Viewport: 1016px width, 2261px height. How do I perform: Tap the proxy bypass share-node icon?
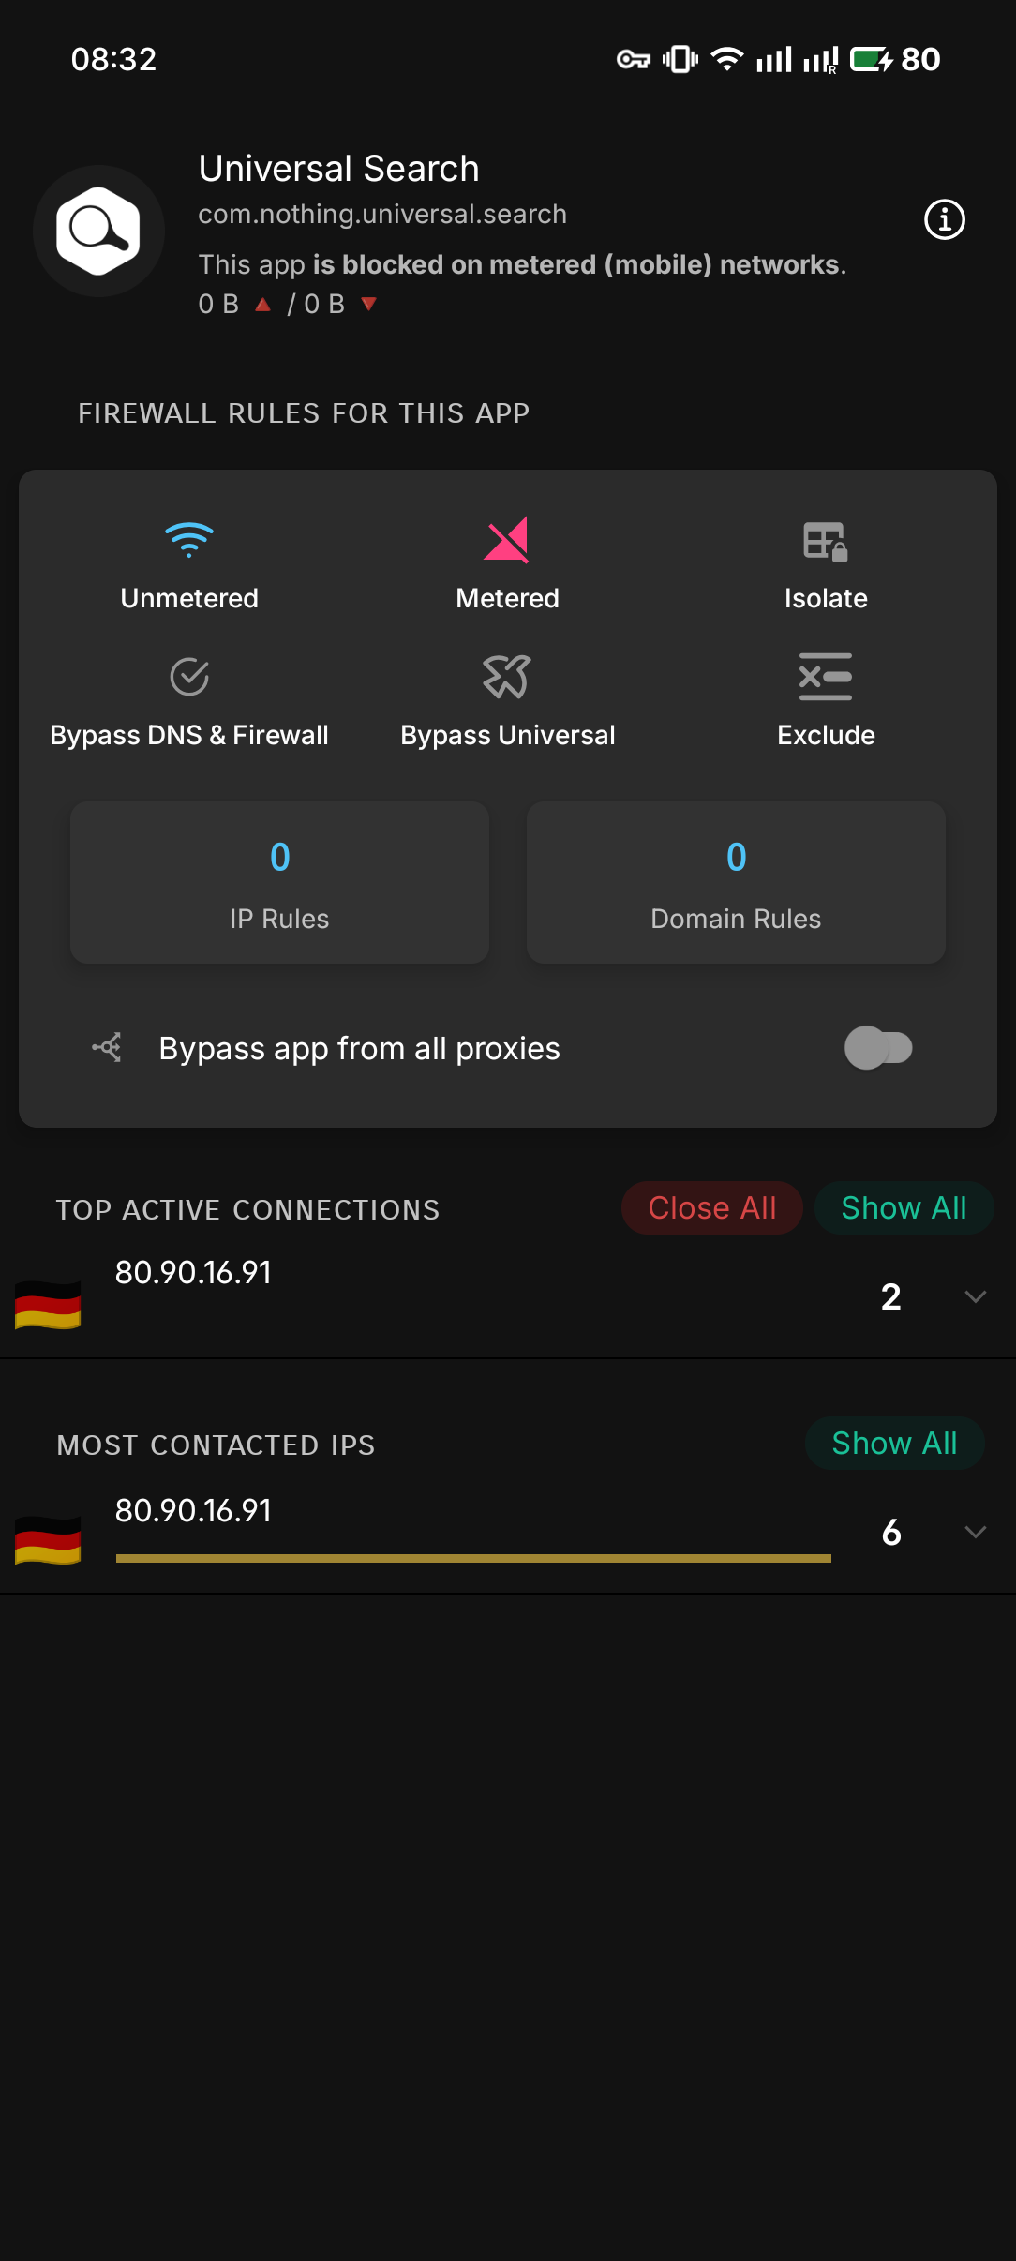tap(107, 1047)
